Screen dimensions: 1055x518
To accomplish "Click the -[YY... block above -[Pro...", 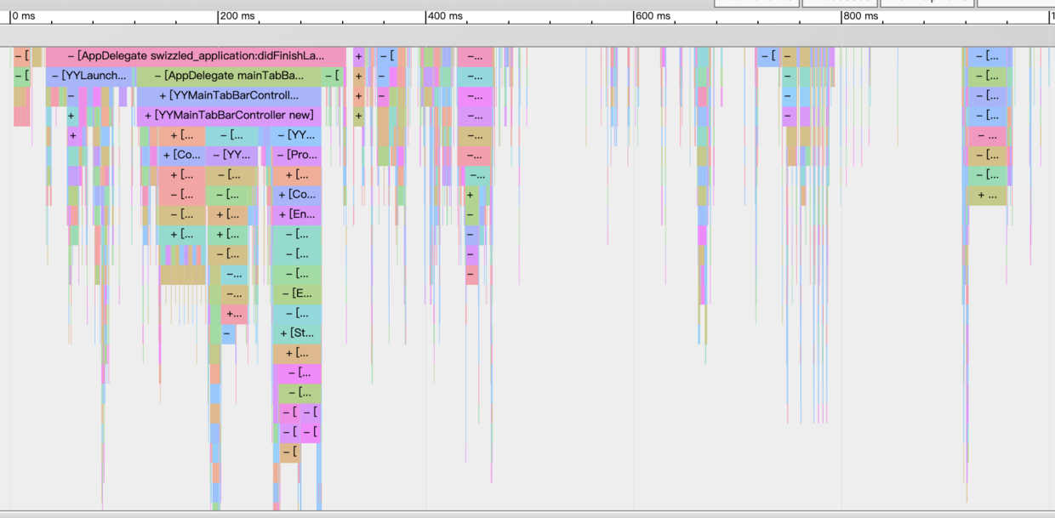I will [296, 134].
